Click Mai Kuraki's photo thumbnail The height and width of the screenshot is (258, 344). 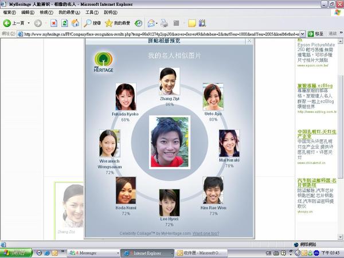229,143
